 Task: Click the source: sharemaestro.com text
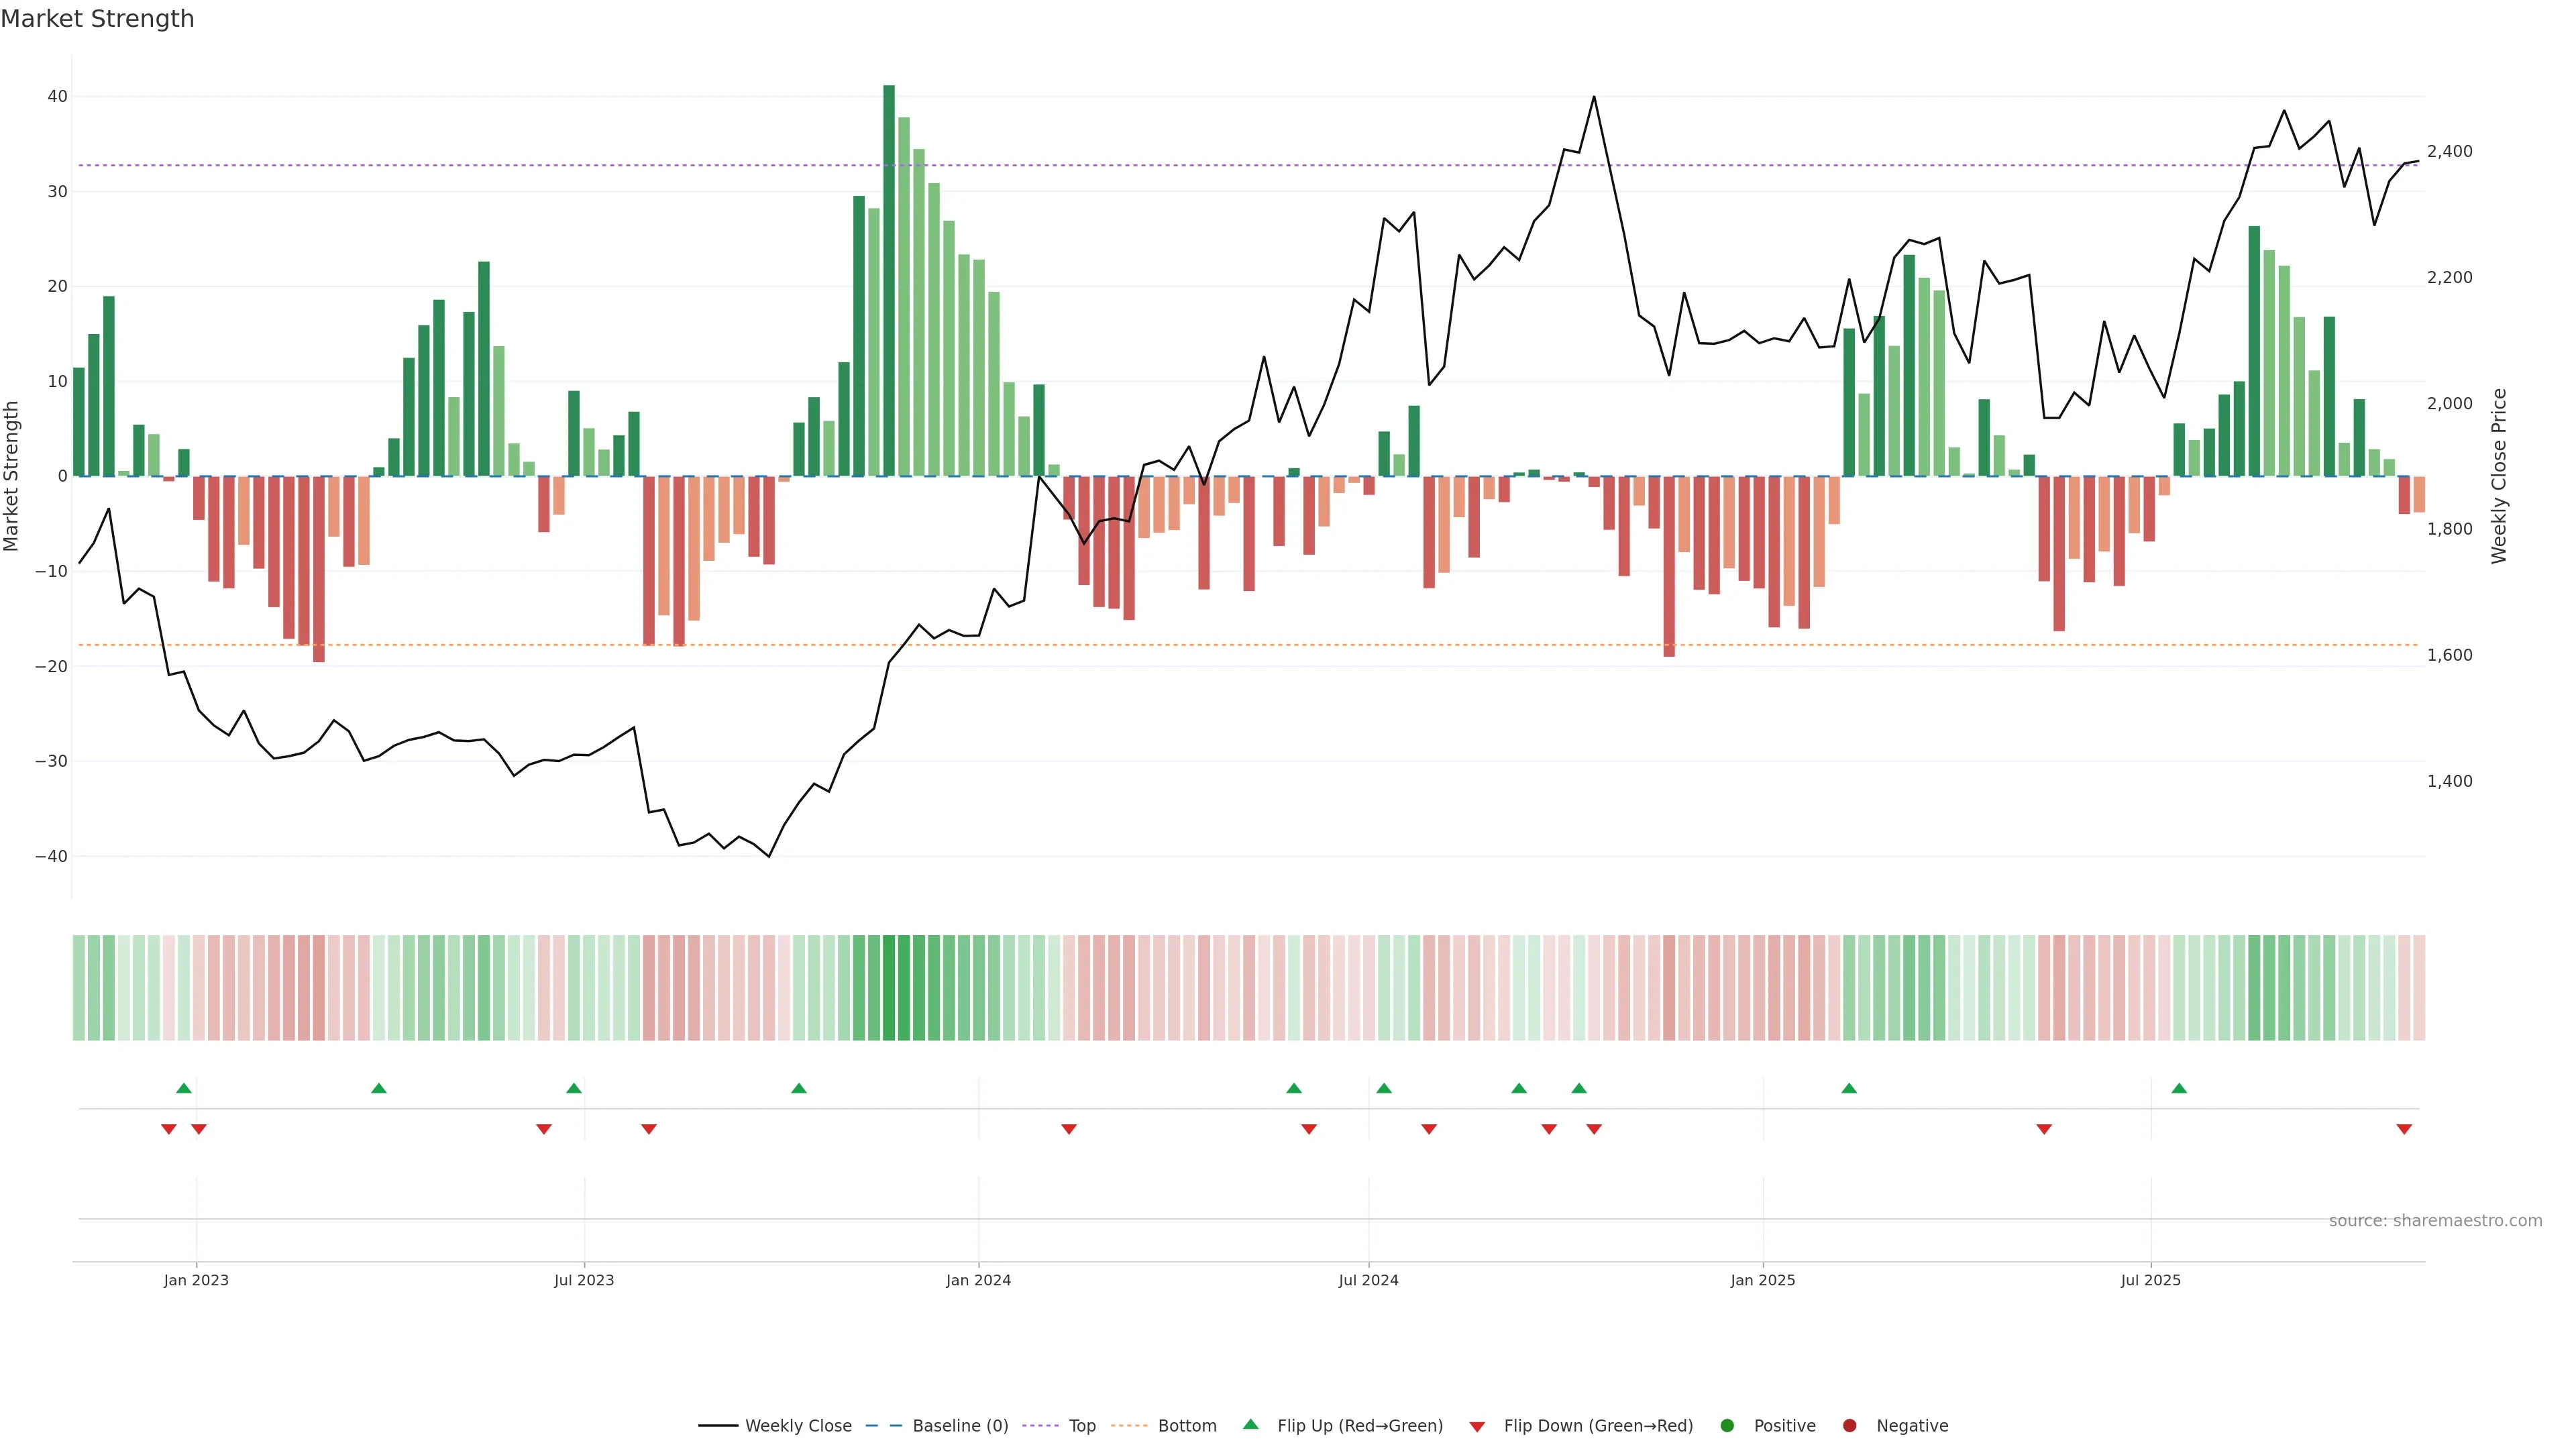point(2435,1221)
